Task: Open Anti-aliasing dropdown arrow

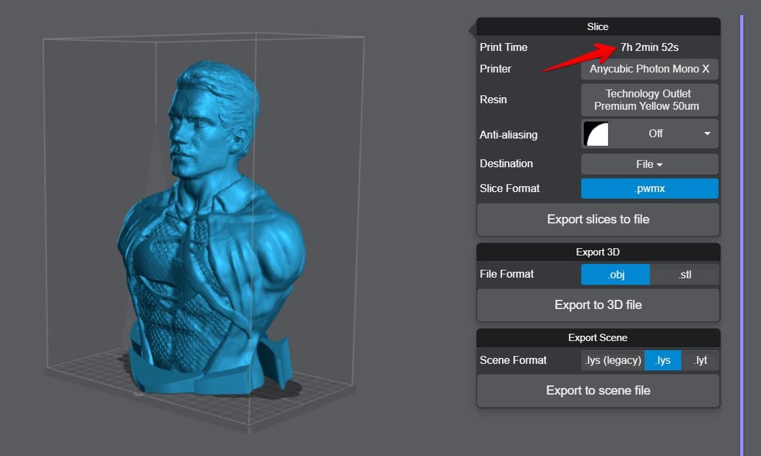Action: click(707, 133)
